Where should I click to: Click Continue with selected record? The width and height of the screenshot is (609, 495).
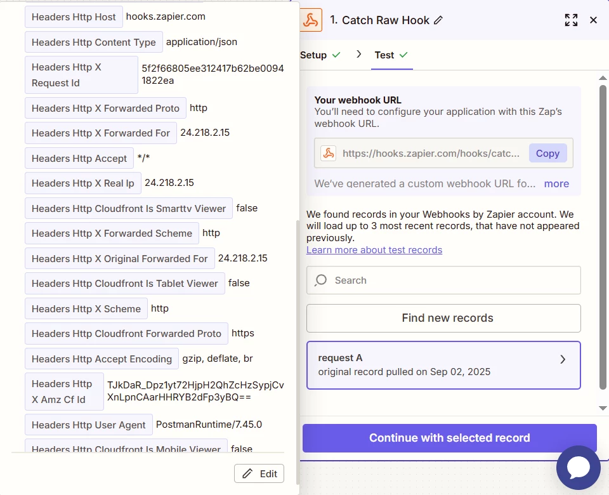coord(449,438)
